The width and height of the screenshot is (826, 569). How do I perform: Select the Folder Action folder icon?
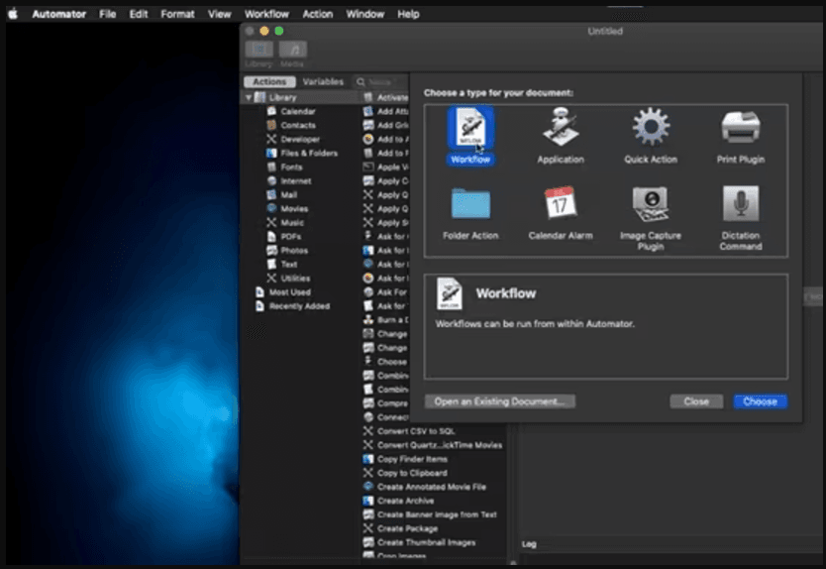click(x=470, y=203)
